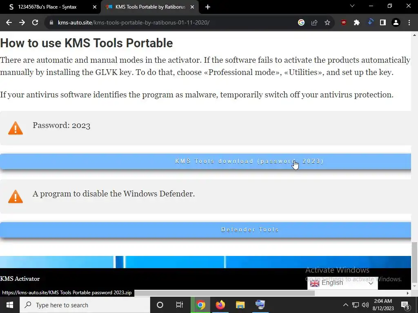The height and width of the screenshot is (313, 418).
Task: Open the clock showing 2:04 AM
Action: 383,305
